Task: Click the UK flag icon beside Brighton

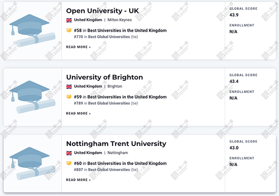Action: pyautogui.click(x=69, y=86)
